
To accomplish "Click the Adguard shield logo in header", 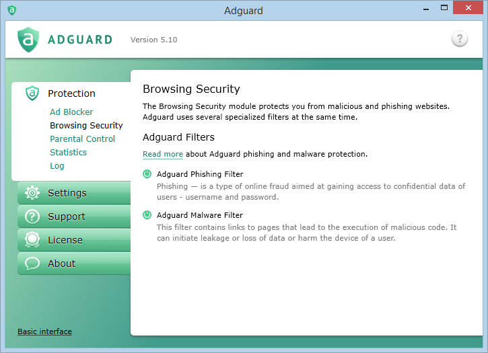I will [28, 40].
